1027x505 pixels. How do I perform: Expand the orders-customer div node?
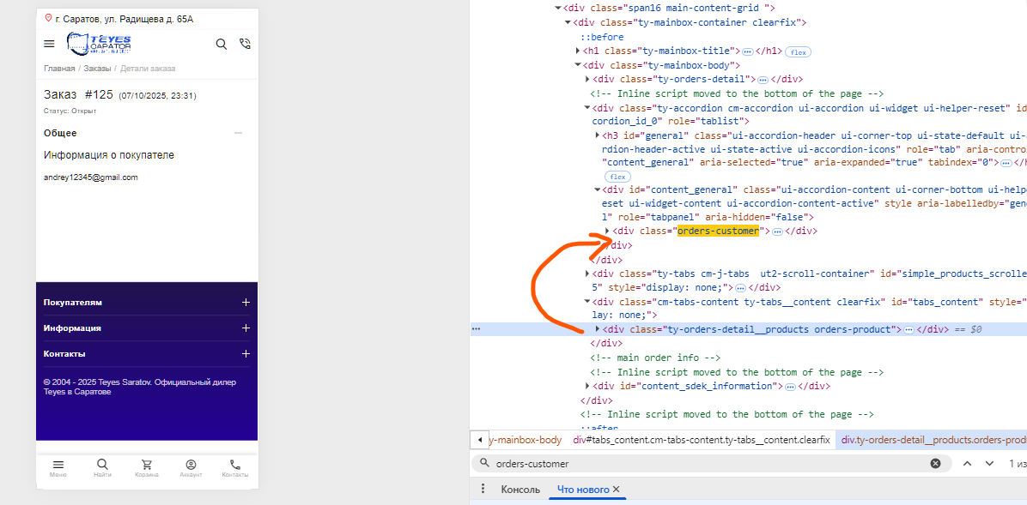pos(608,231)
